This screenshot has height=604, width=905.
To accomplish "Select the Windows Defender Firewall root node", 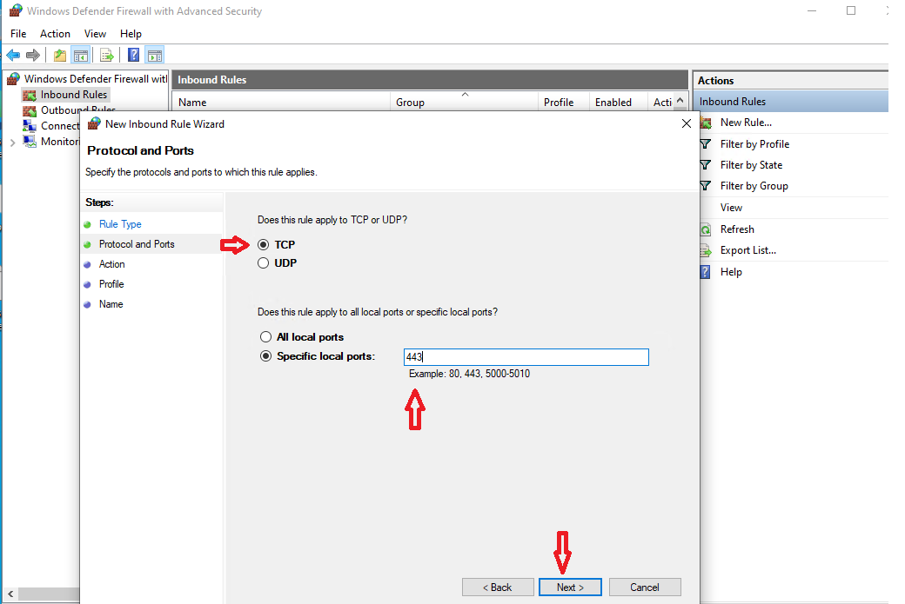I will coord(95,79).
